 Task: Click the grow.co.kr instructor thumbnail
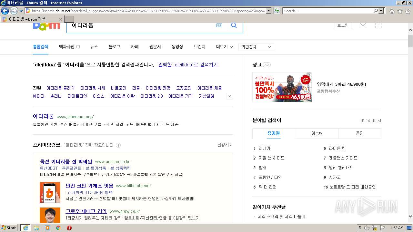(x=50, y=215)
